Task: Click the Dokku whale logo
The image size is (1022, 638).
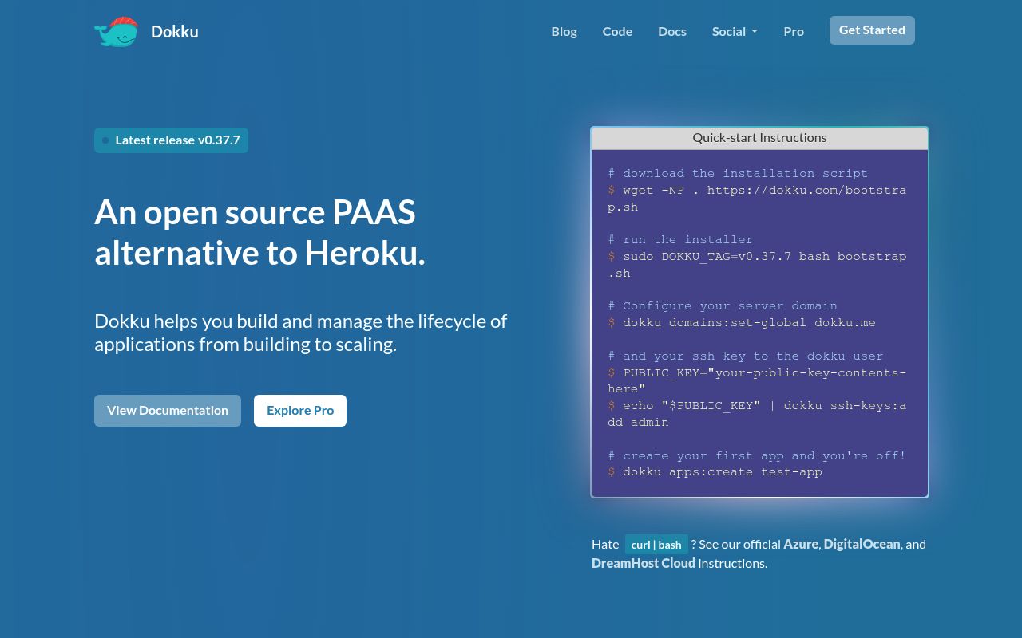Action: pos(117,32)
